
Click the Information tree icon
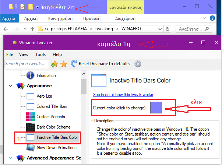[30, 76]
